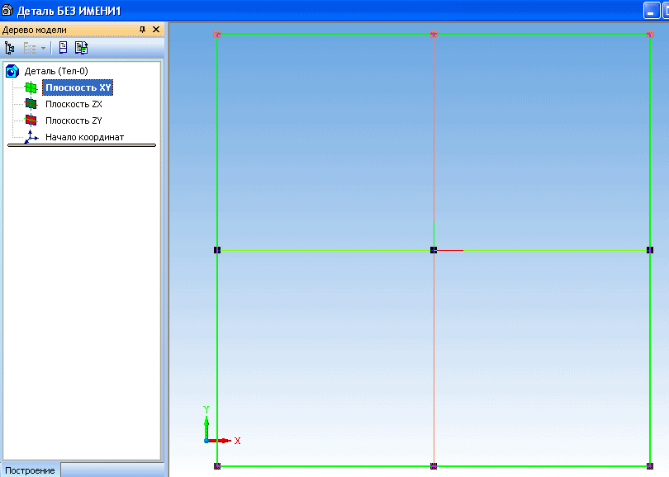
Task: Click the Плоскость ZX plane icon
Action: (31, 104)
